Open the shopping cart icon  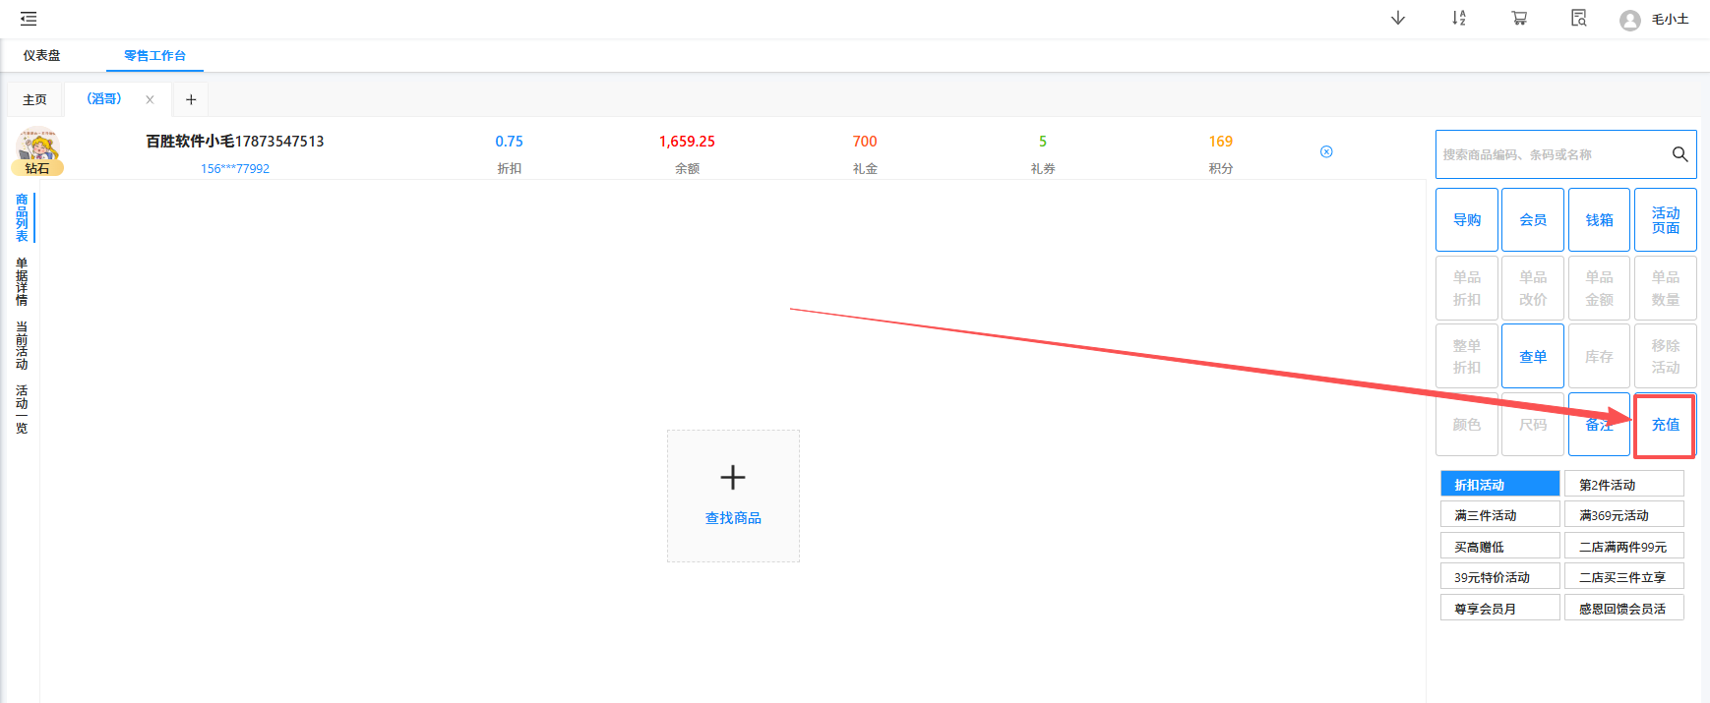click(1519, 19)
